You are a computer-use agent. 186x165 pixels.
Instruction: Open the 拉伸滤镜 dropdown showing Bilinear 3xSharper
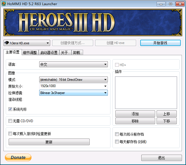coord(74,93)
